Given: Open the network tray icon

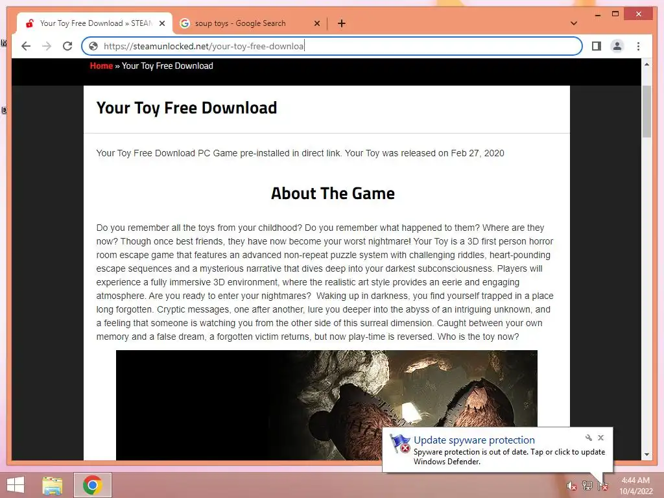Looking at the screenshot, I should pyautogui.click(x=587, y=486).
